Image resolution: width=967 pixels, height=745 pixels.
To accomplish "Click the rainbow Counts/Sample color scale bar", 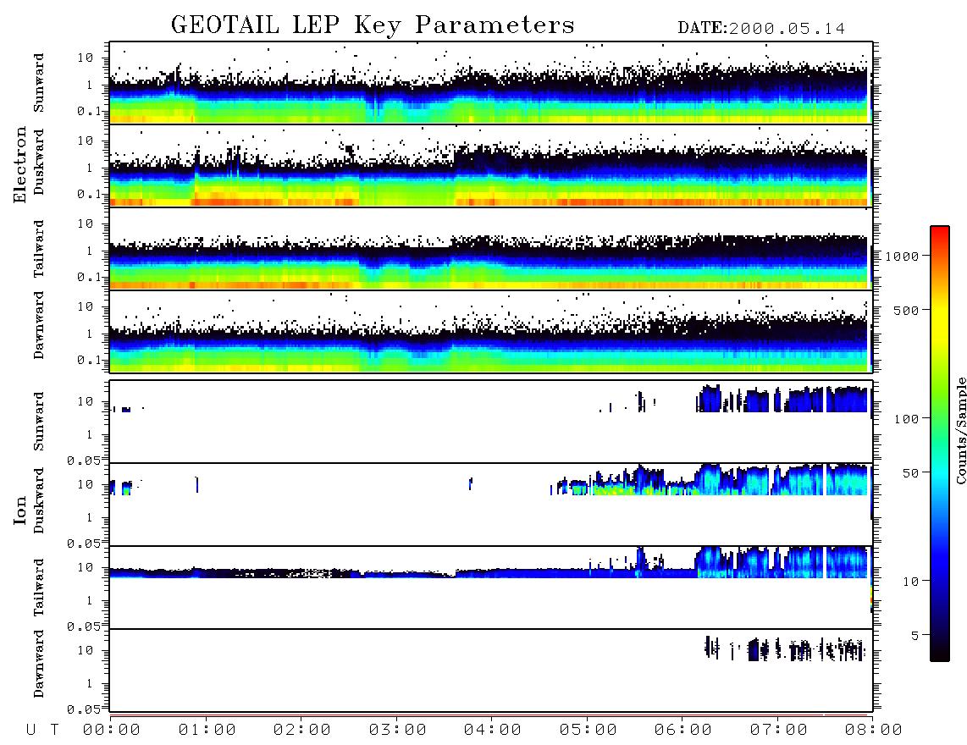I will 940,444.
